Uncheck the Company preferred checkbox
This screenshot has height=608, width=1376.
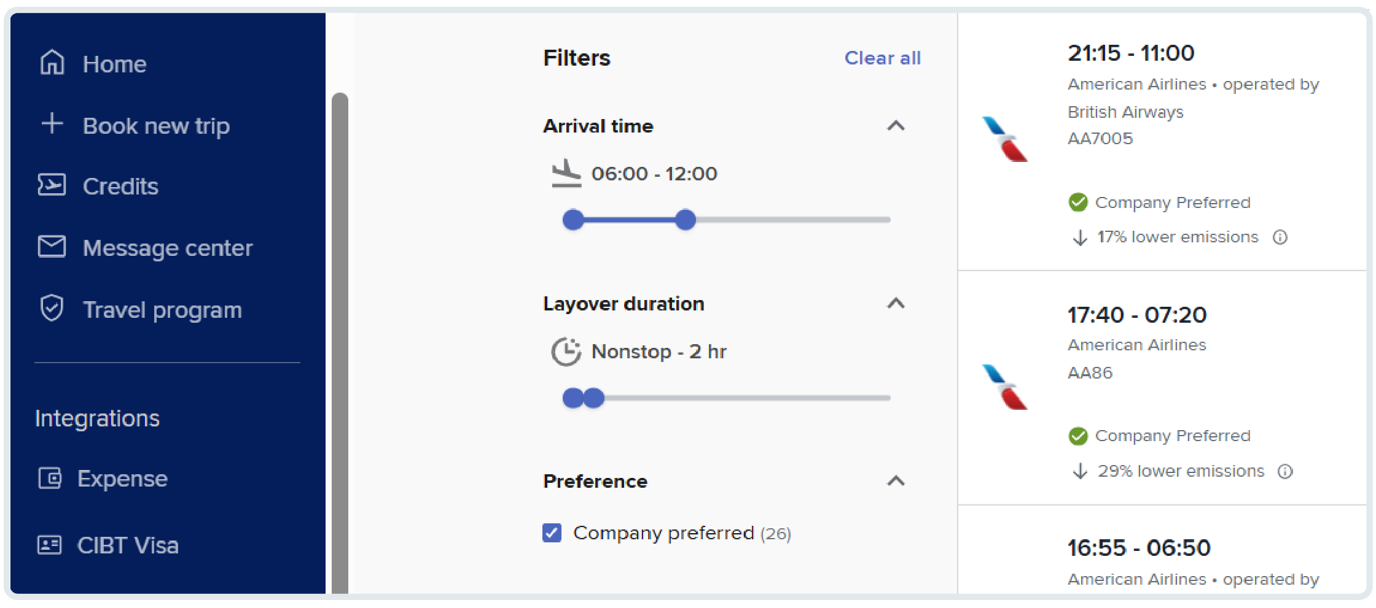coord(552,533)
